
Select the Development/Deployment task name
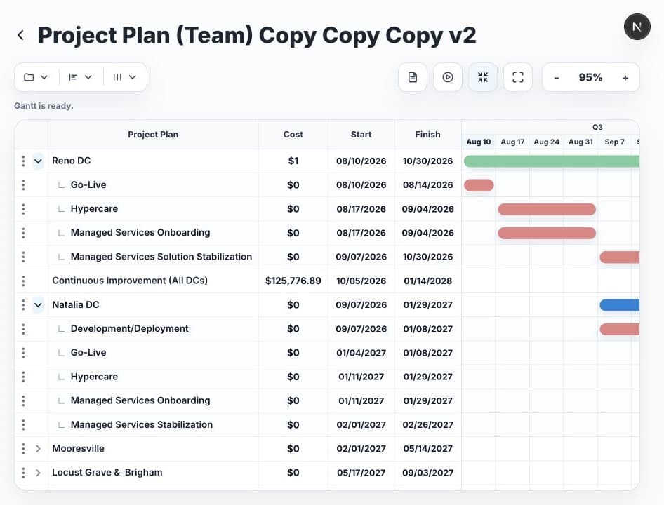click(130, 328)
